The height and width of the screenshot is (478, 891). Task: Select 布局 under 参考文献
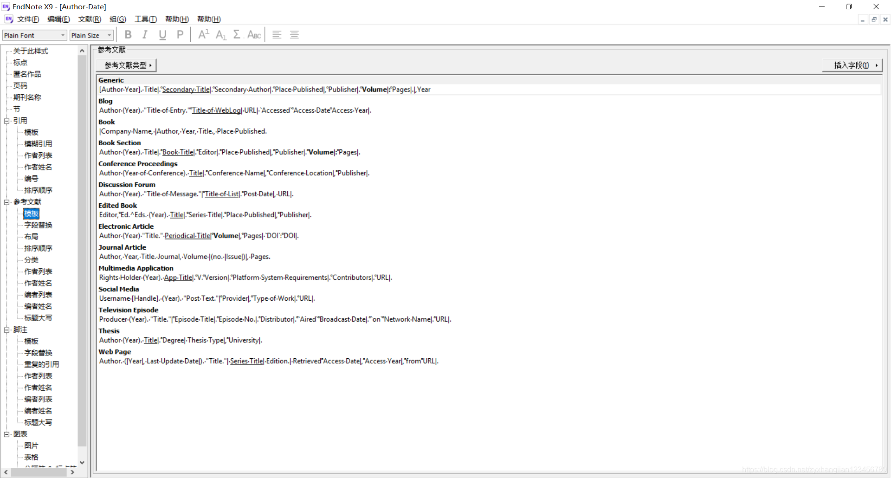click(x=31, y=237)
